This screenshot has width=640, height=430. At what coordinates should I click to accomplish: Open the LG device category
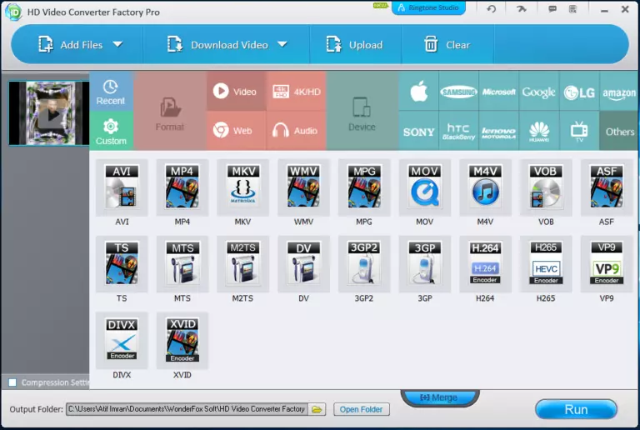pos(579,92)
